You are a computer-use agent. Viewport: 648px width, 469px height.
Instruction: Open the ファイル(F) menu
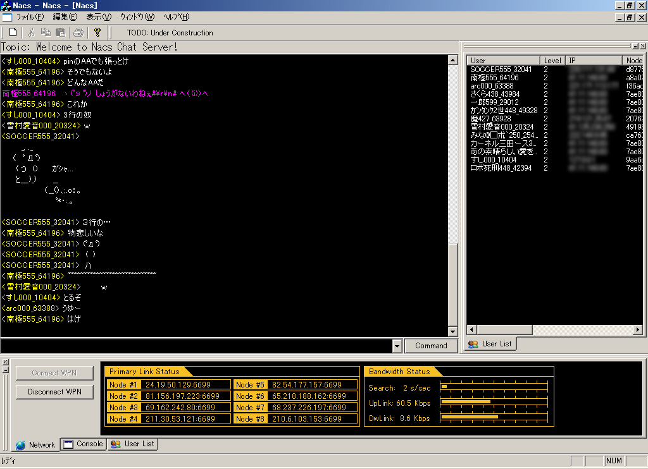click(30, 17)
